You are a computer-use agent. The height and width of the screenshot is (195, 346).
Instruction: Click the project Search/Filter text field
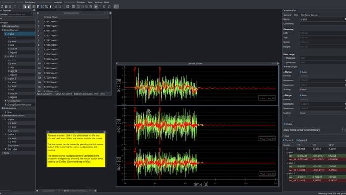(20, 15)
